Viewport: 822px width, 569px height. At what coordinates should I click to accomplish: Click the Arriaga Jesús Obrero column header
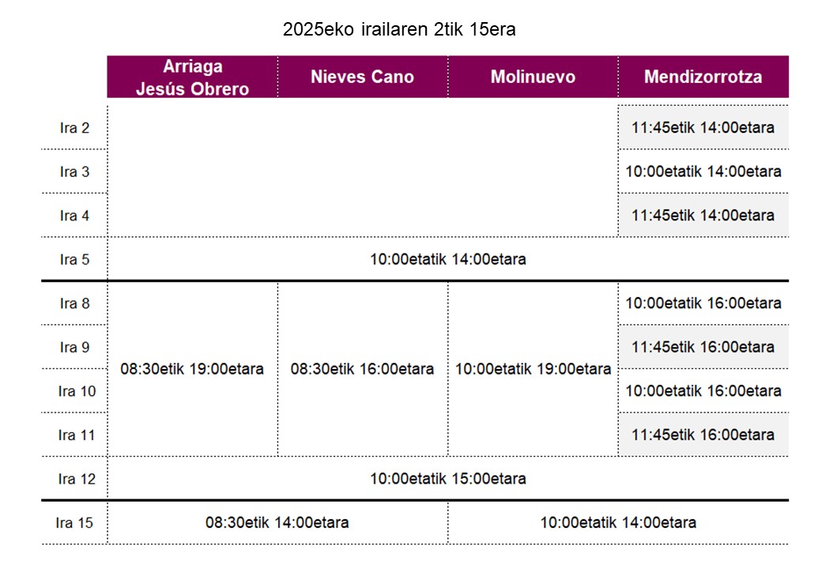(x=192, y=77)
